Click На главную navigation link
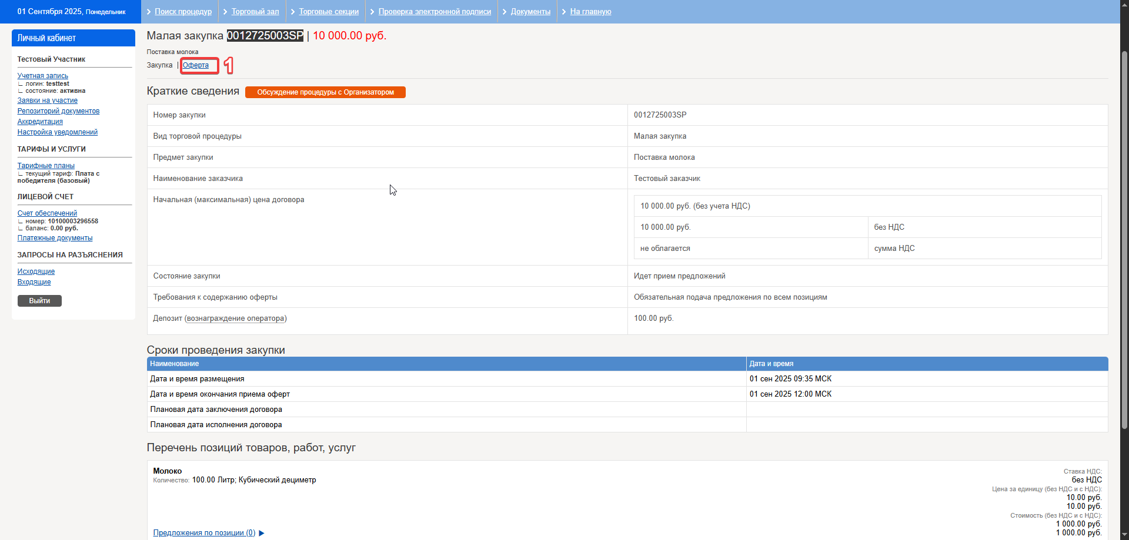Image resolution: width=1129 pixels, height=540 pixels. (x=590, y=12)
